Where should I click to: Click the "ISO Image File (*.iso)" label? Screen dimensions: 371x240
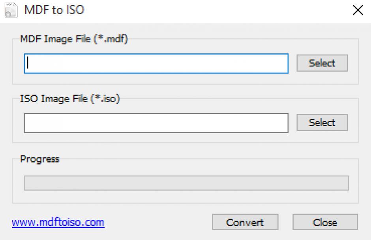pos(70,99)
